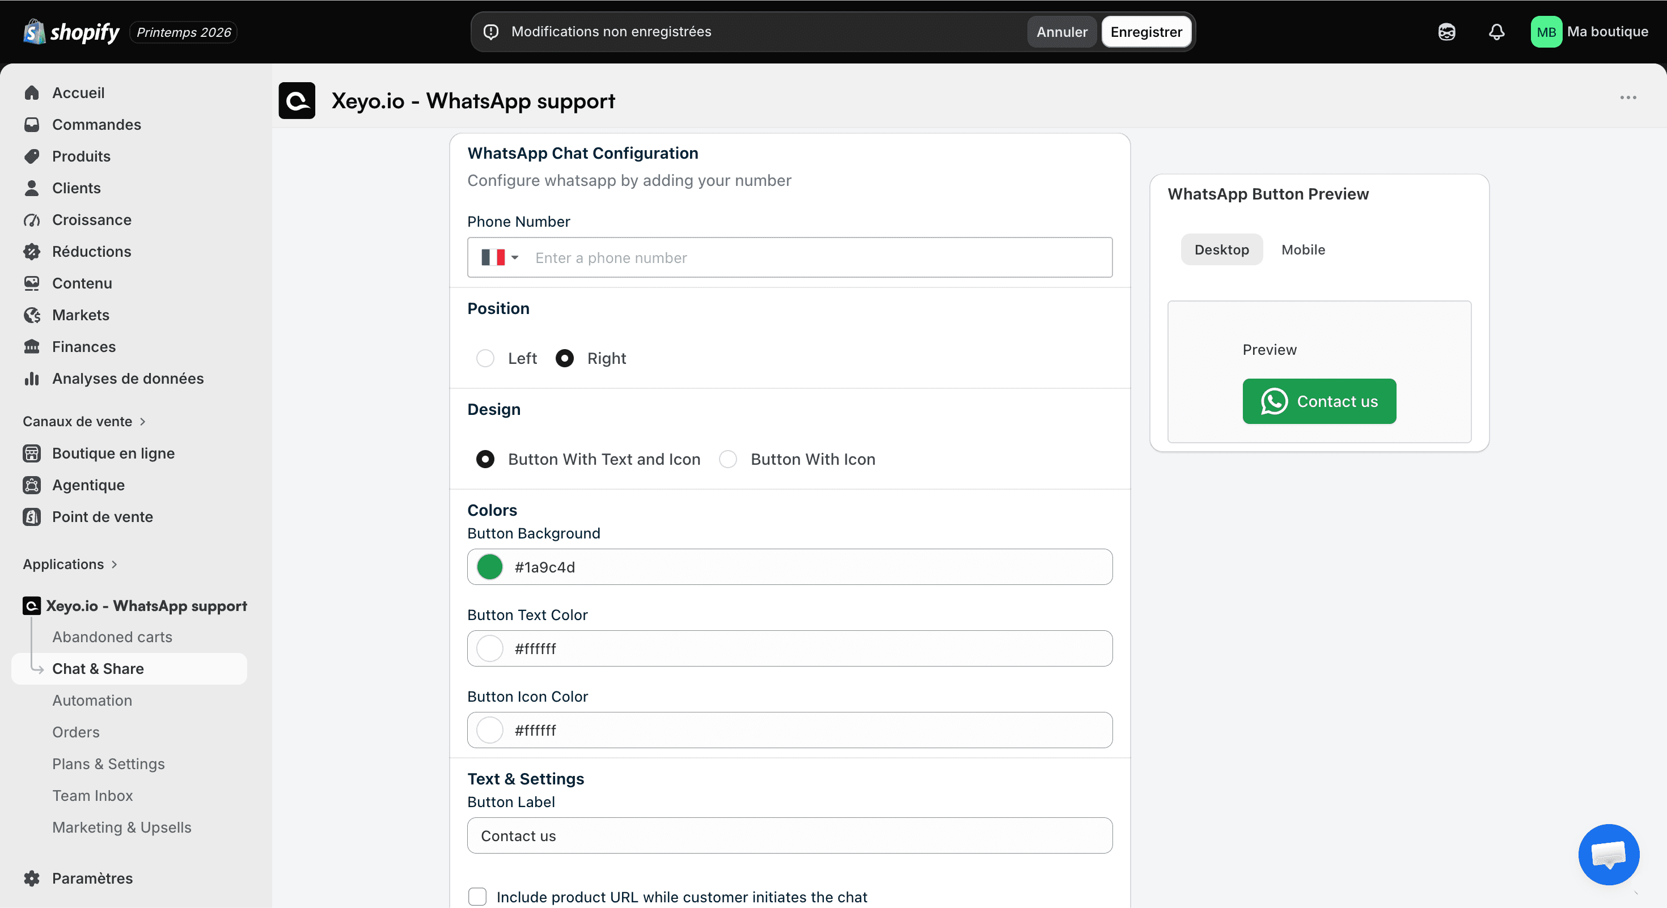
Task: Click the Agentique icon
Action: [32, 485]
